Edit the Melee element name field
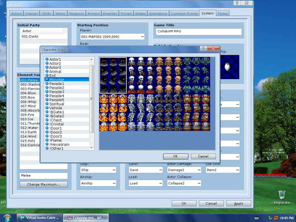 click(44, 175)
